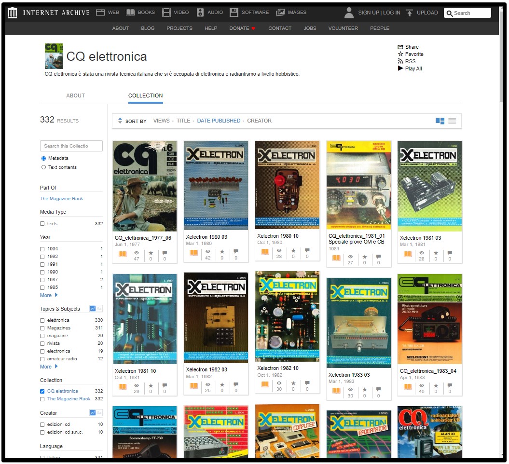Screen dimensions: 509x464
Task: Open the Web section icon
Action: 100,13
